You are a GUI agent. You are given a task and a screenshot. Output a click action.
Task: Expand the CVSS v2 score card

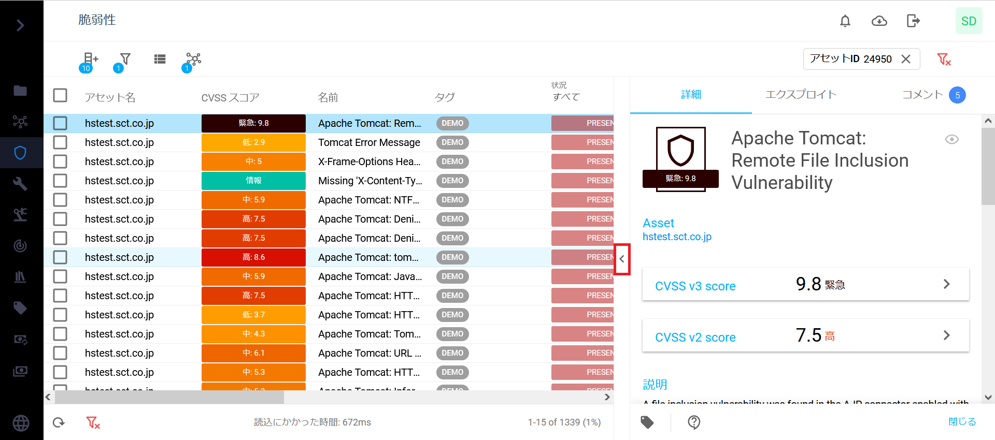(805, 335)
